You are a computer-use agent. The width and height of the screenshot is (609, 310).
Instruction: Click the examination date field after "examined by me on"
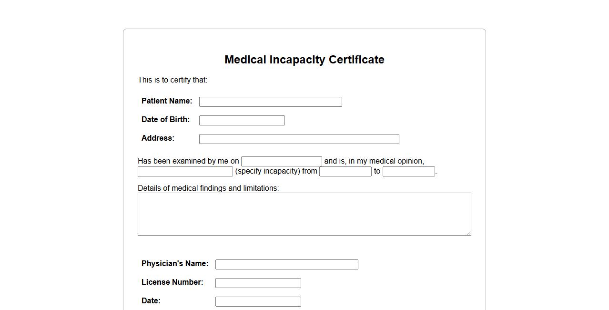click(281, 161)
